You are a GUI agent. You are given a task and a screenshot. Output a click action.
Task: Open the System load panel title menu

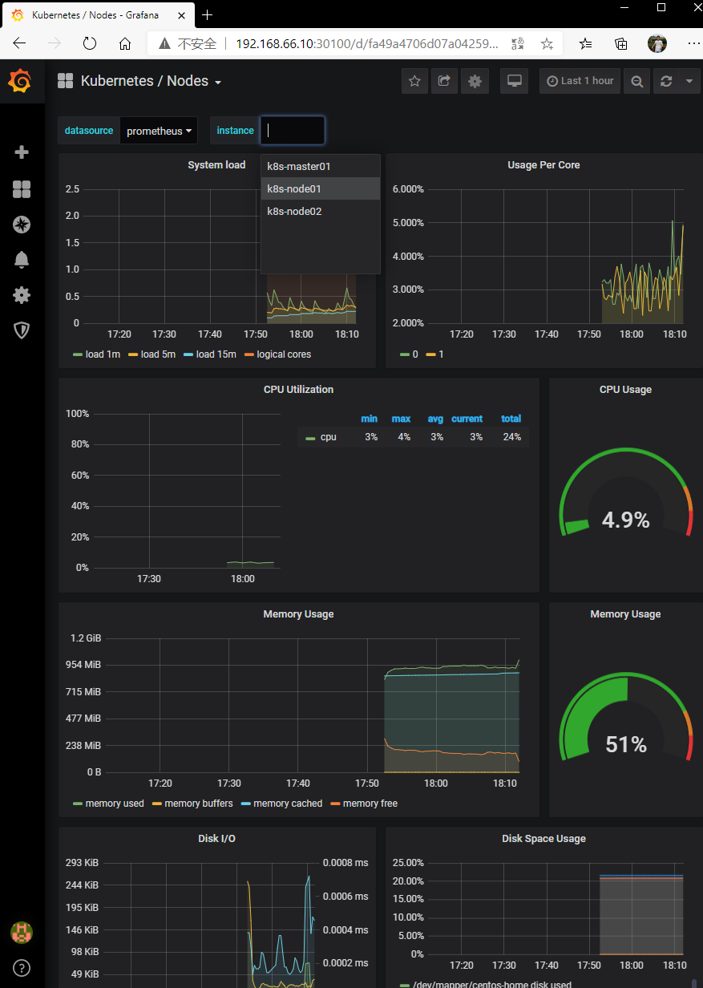(x=216, y=165)
